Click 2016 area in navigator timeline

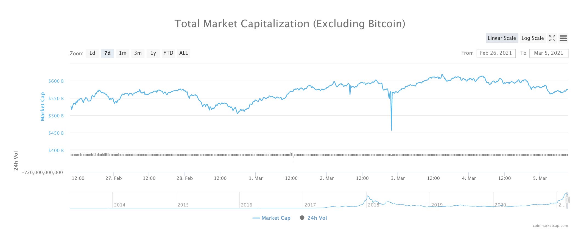247,205
